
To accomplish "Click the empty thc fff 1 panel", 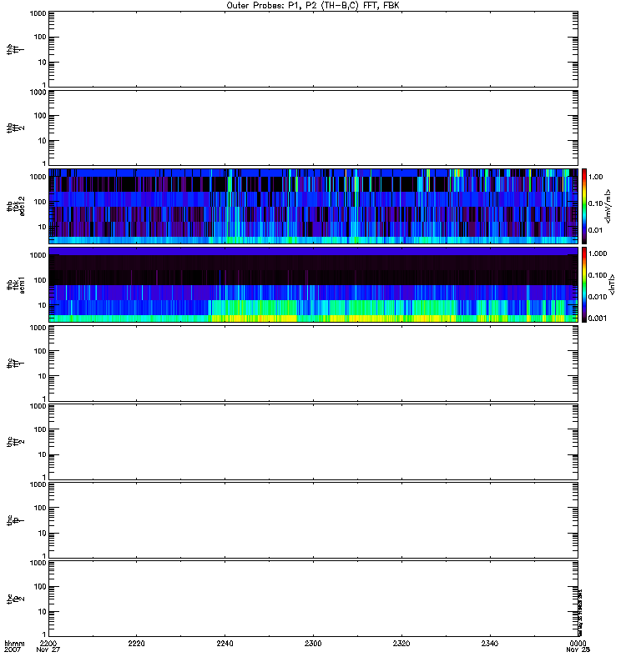I will pyautogui.click(x=313, y=363).
